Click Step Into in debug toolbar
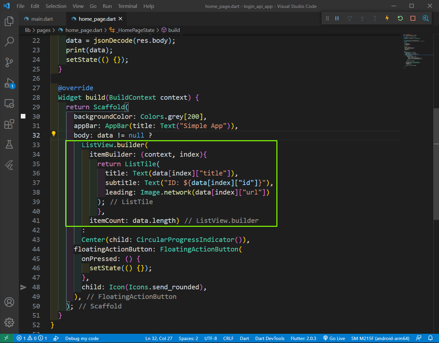 pyautogui.click(x=362, y=18)
